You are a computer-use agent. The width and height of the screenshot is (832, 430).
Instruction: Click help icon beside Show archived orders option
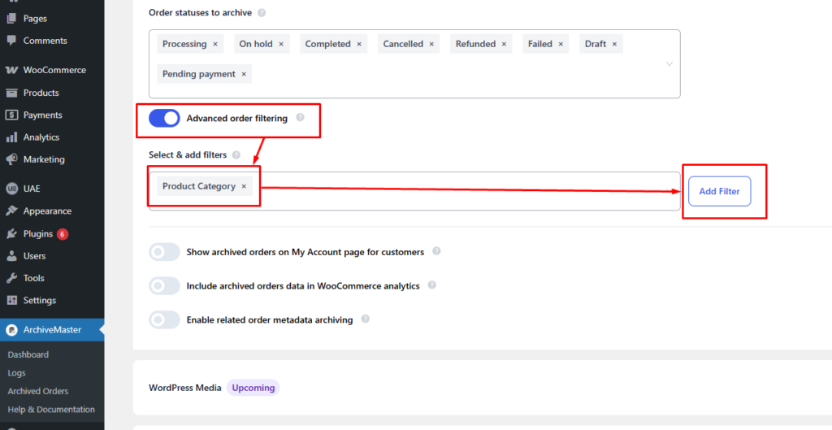[436, 251]
